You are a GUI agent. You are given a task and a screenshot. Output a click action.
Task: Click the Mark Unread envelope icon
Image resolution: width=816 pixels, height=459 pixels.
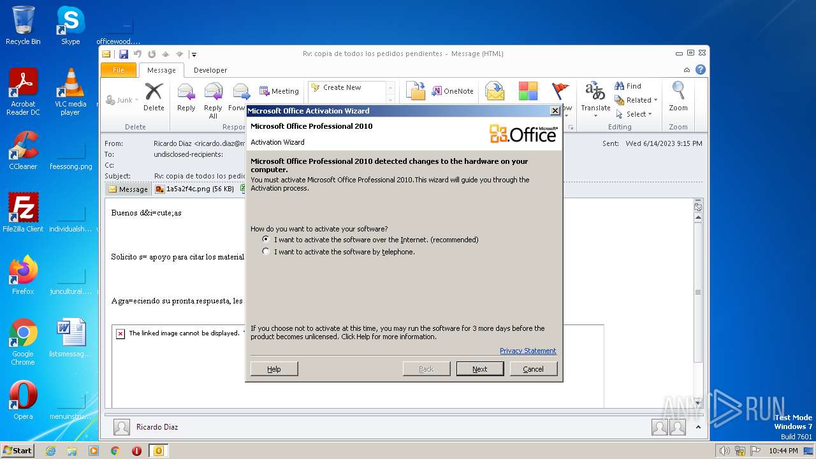tap(495, 91)
